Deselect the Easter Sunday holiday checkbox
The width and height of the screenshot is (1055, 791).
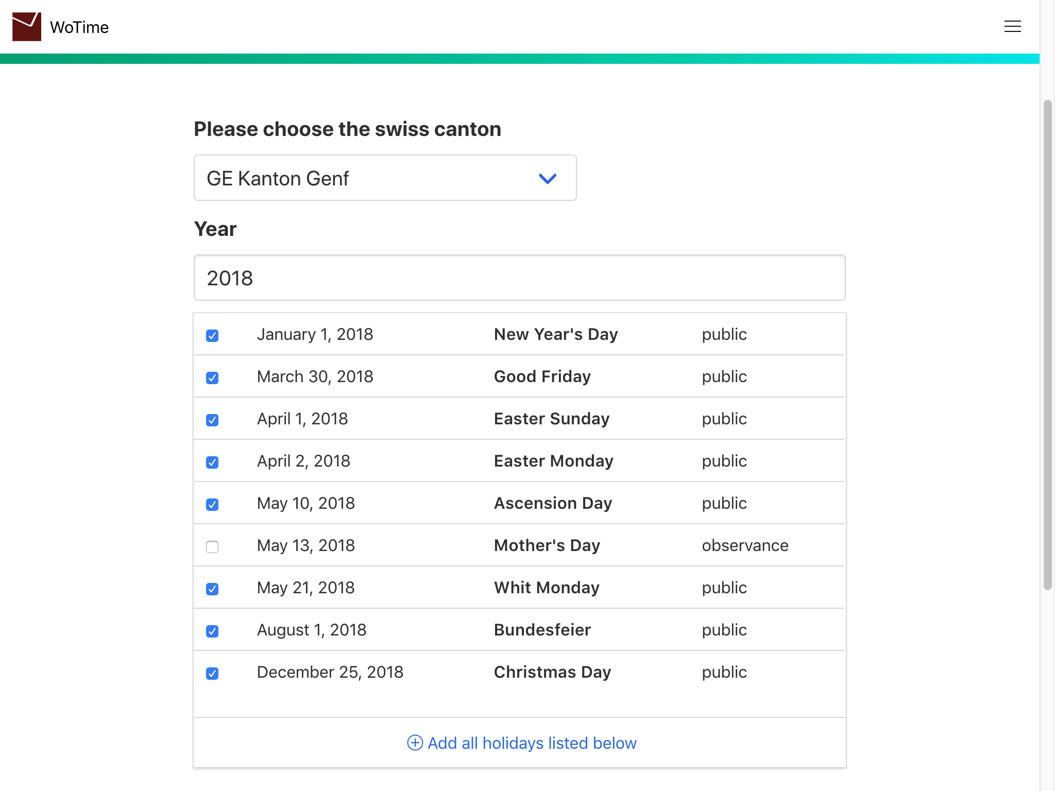click(x=212, y=420)
